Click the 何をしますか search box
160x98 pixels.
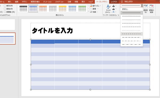(x=129, y=2)
